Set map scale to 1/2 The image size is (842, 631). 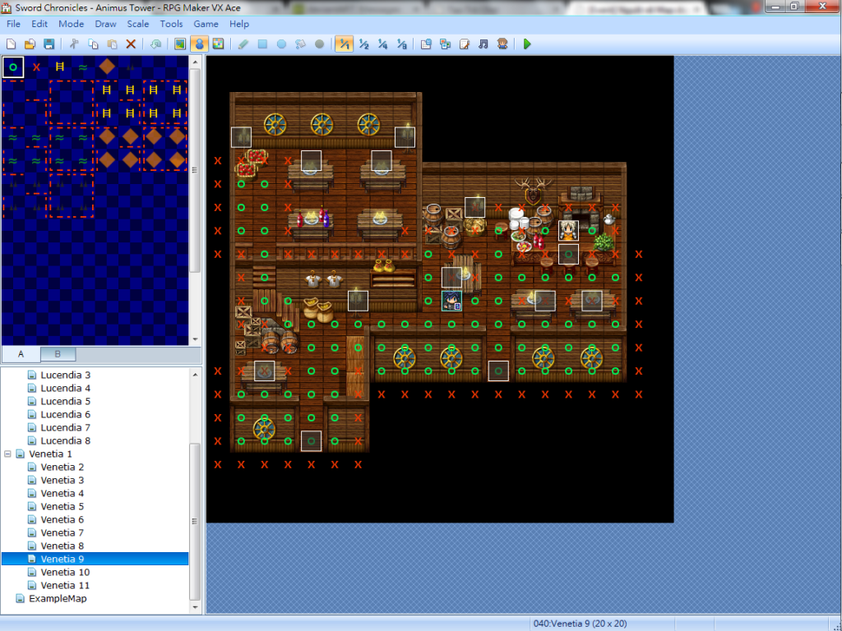pyautogui.click(x=363, y=44)
